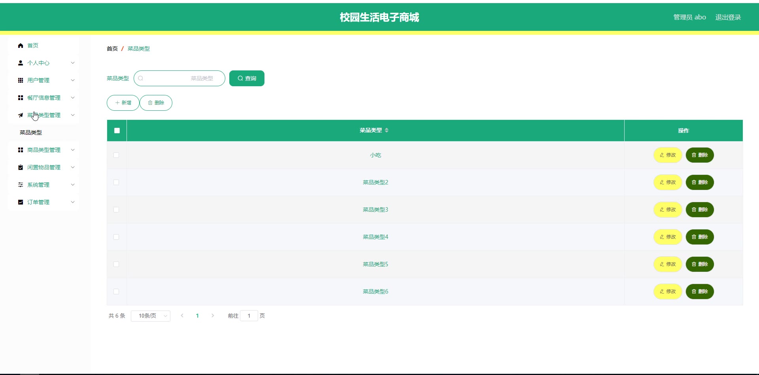759x375 pixels.
Task: Click the home icon beside 首页
Action: click(x=21, y=45)
